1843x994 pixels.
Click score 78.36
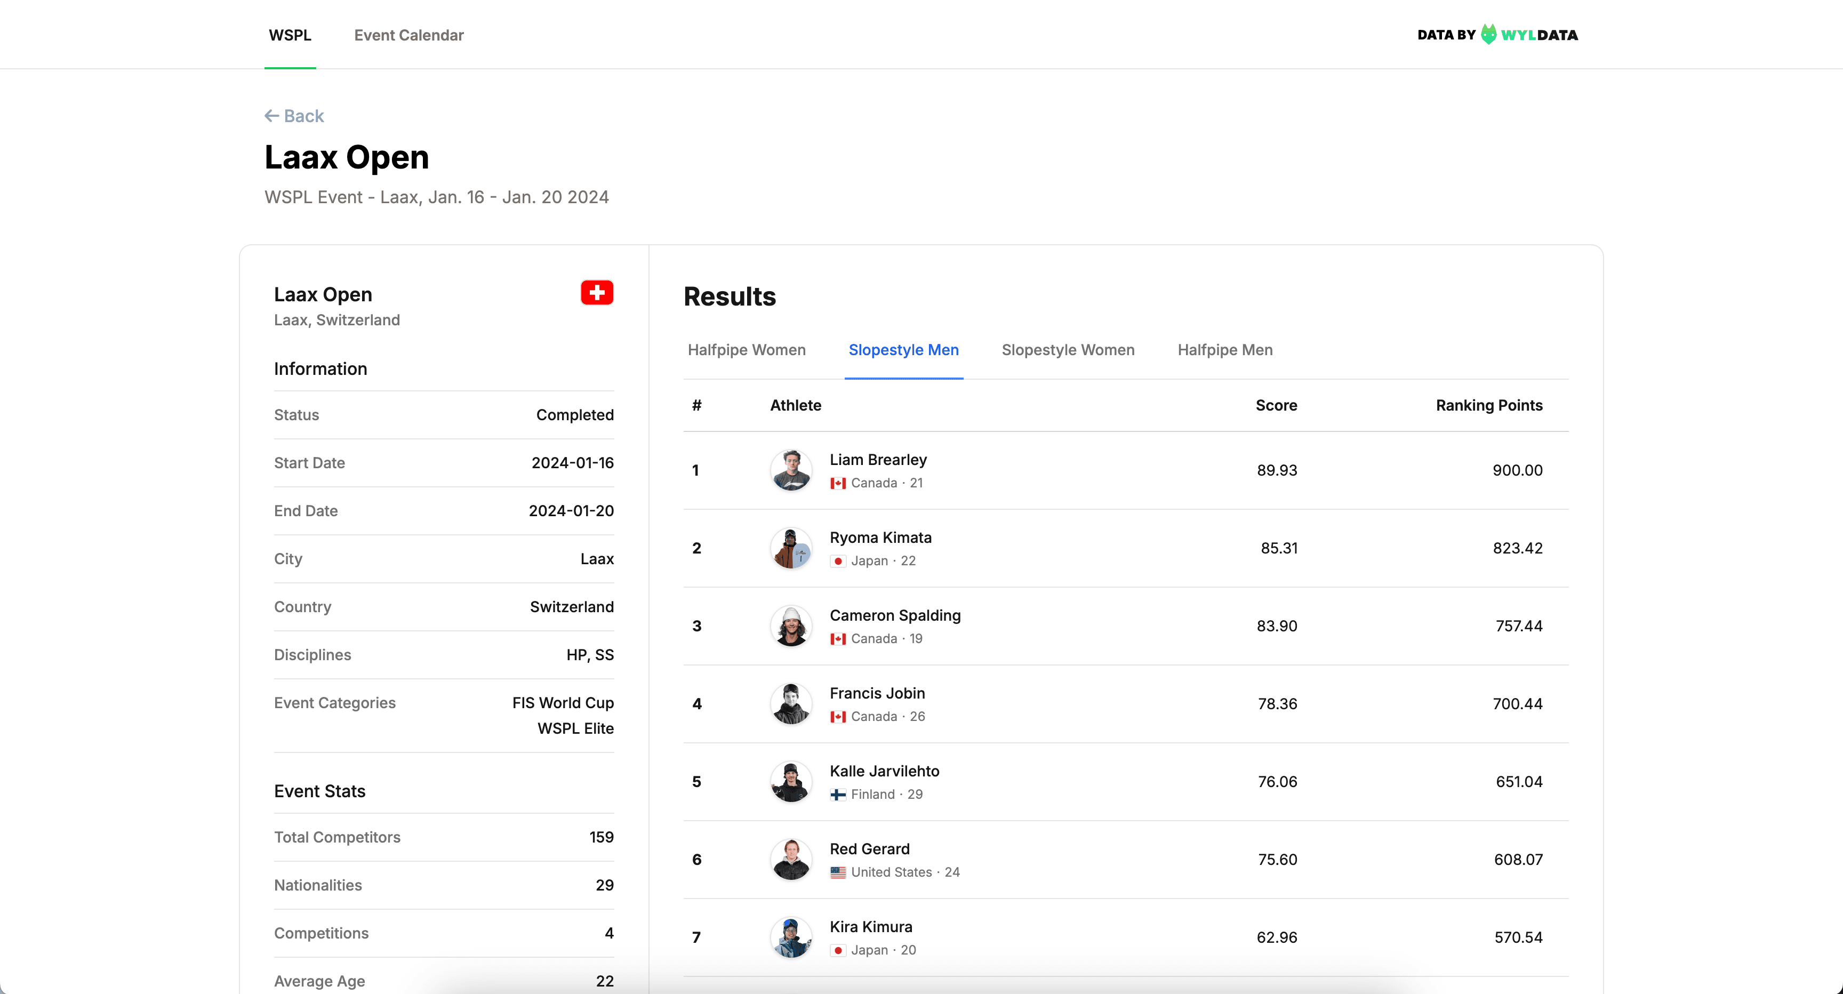click(x=1277, y=704)
